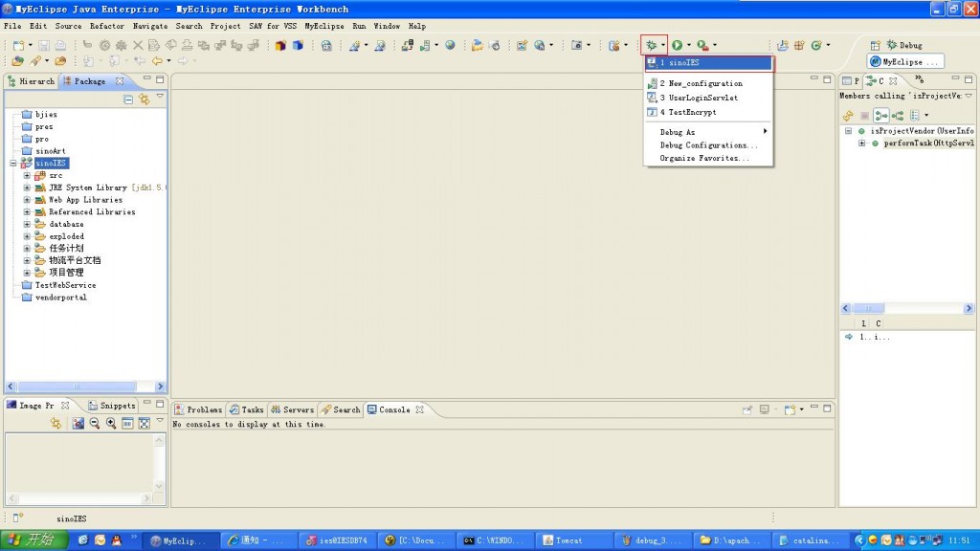Click the open folder icon on second toolbar row

tap(60, 60)
